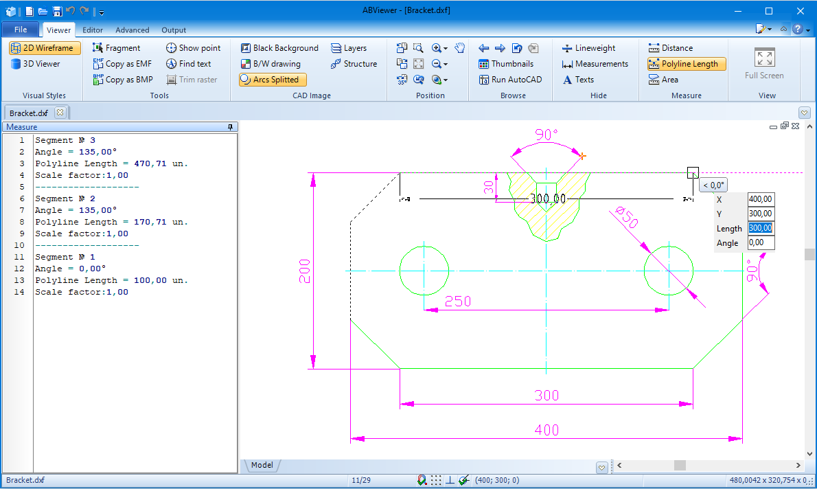
Task: Expand the Zoom in dropdown arrow
Action: click(446, 49)
